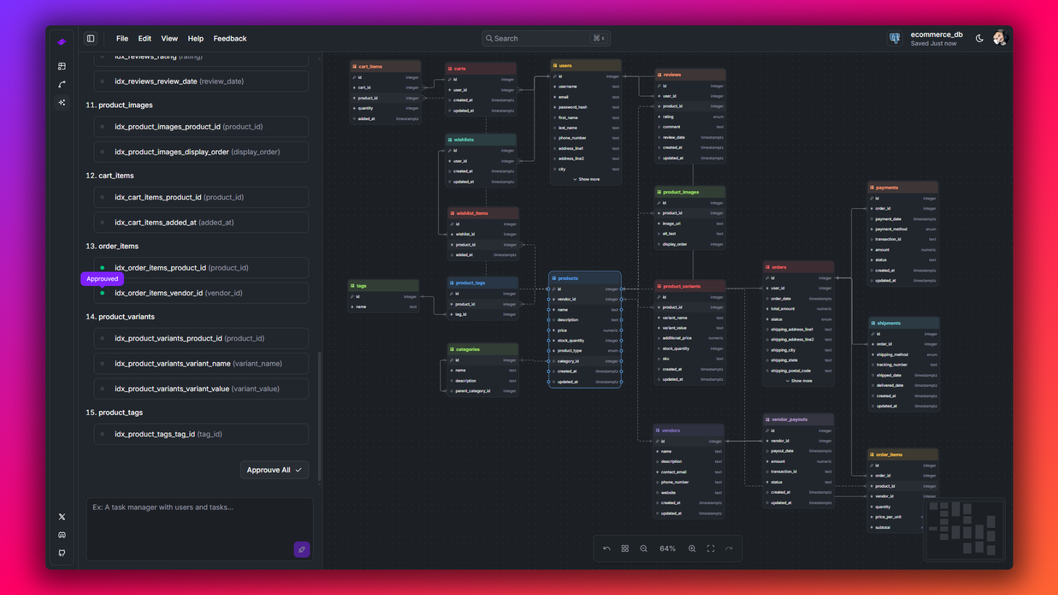Click the 64% zoom level control
The height and width of the screenshot is (595, 1058).
[667, 548]
